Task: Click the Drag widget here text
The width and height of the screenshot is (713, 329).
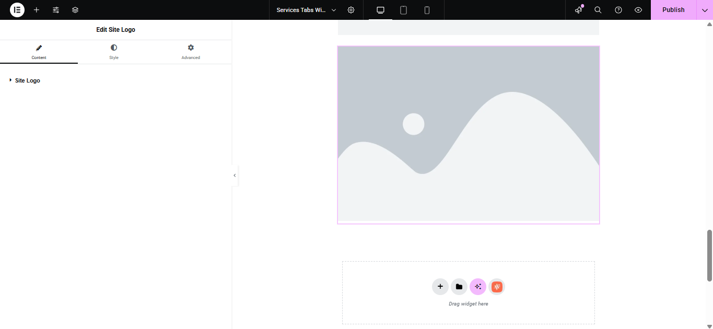Action: (469, 304)
